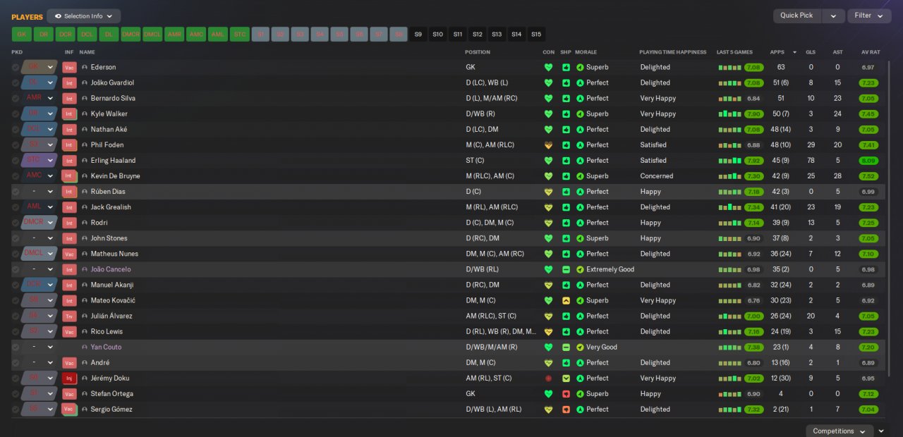Click Erling Haaland's last 5 games form bars
The image size is (903, 437).
(x=730, y=161)
